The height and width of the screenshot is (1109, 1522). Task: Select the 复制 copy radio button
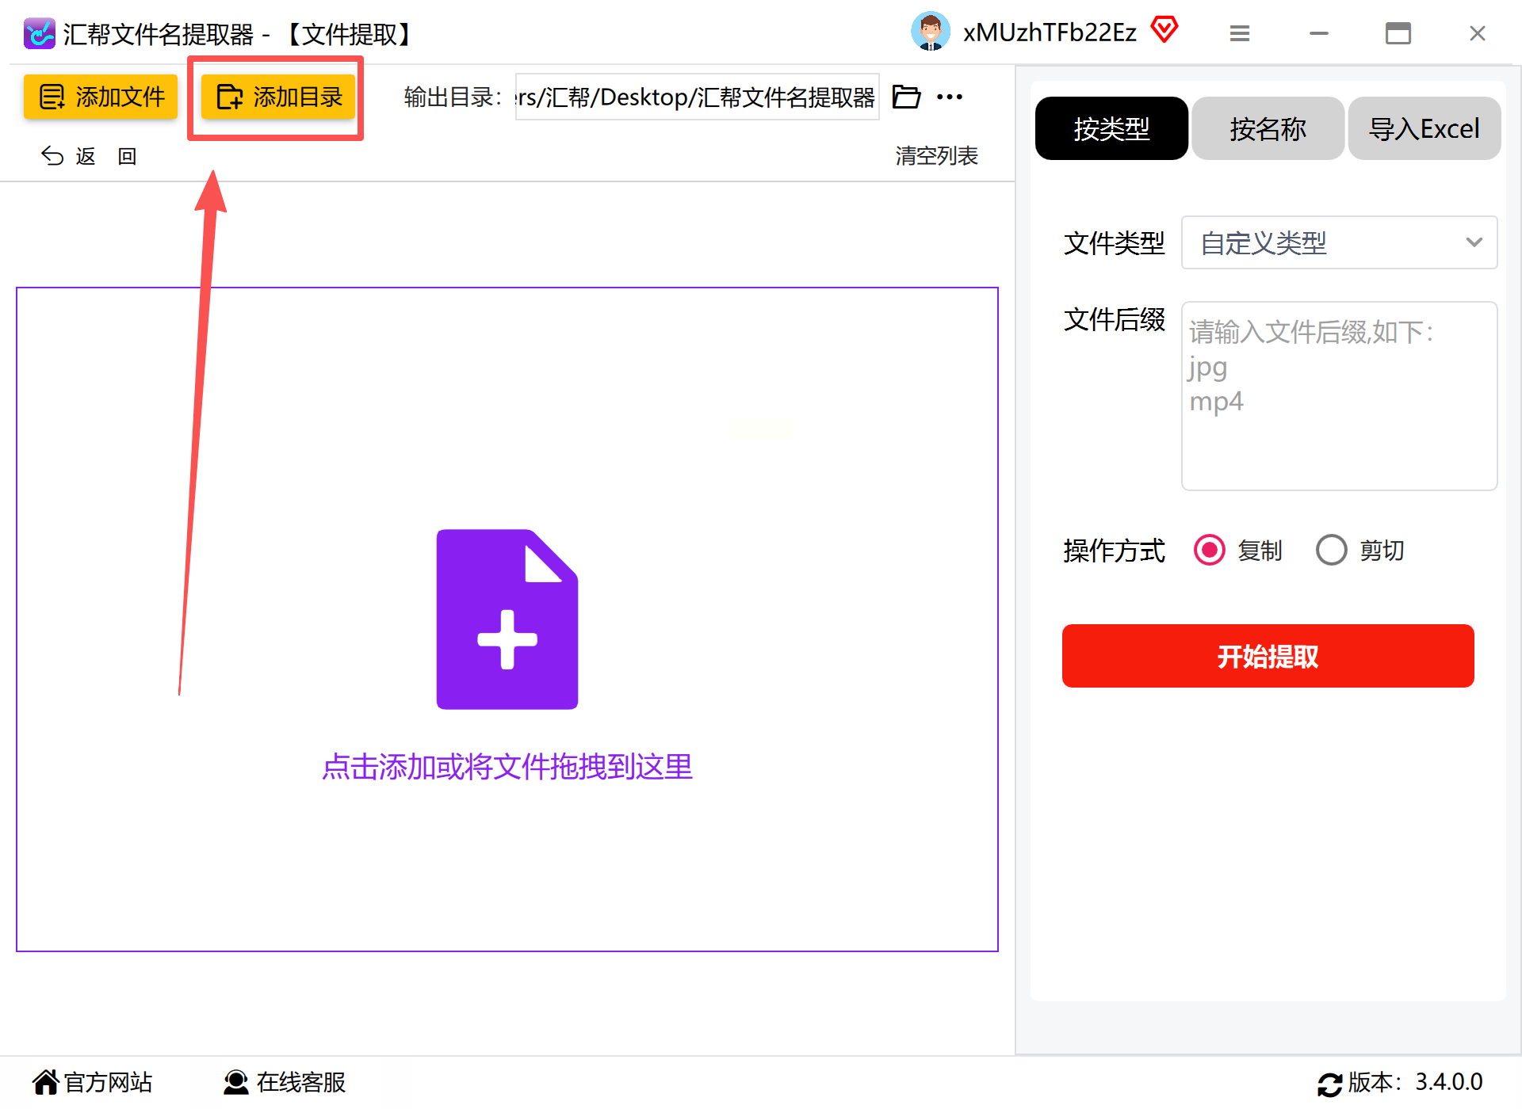pos(1209,550)
